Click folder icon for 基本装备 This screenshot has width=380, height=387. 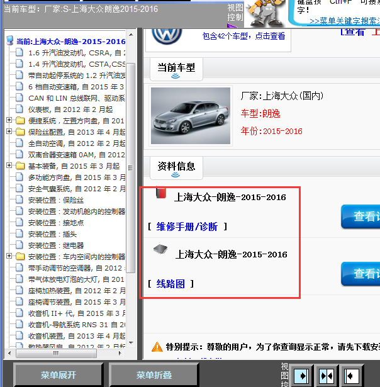20,166
